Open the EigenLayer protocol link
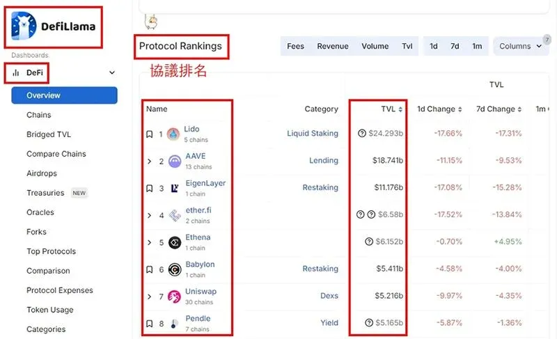This screenshot has height=339, width=557. pos(205,184)
